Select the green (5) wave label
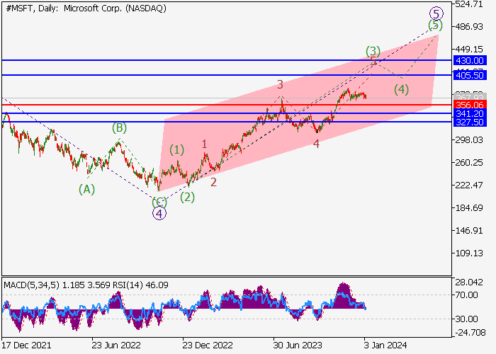The height and width of the screenshot is (354, 496). (435, 25)
